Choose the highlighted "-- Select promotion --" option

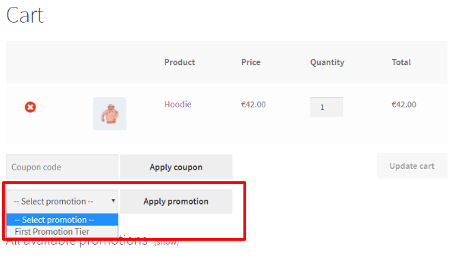(62, 220)
